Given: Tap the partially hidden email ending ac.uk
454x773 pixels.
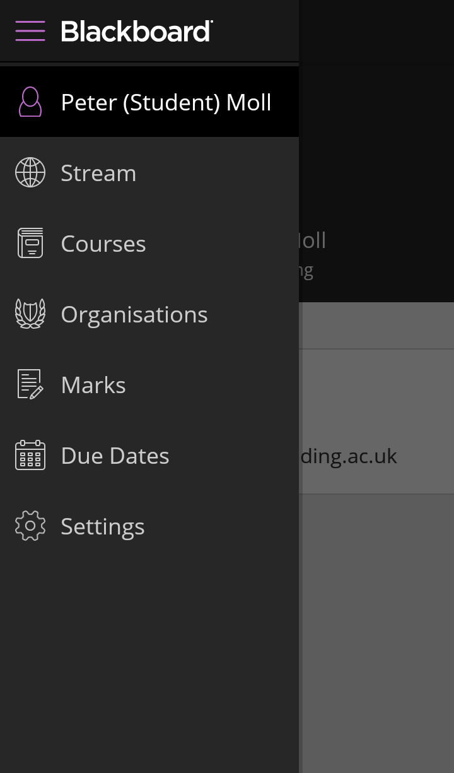Looking at the screenshot, I should 349,456.
